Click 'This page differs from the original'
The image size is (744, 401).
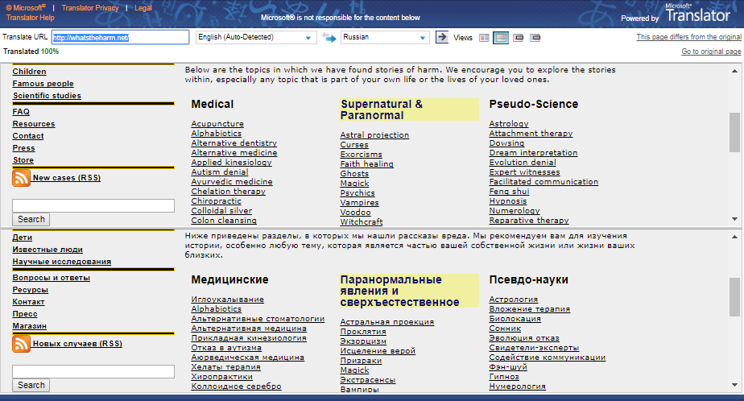pos(688,37)
